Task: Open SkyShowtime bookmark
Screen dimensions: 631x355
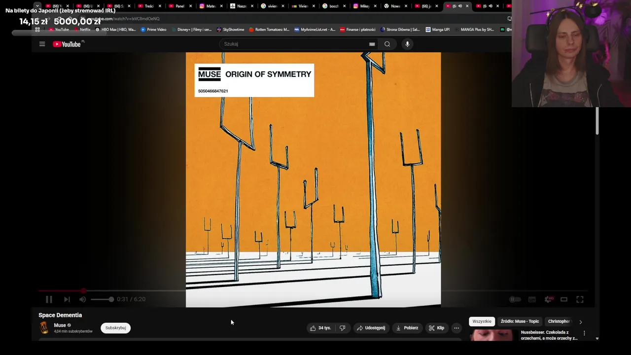Action: click(x=230, y=30)
